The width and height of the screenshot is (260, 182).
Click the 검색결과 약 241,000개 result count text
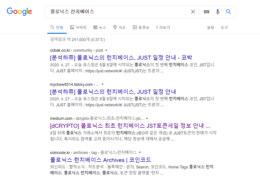tap(78, 40)
